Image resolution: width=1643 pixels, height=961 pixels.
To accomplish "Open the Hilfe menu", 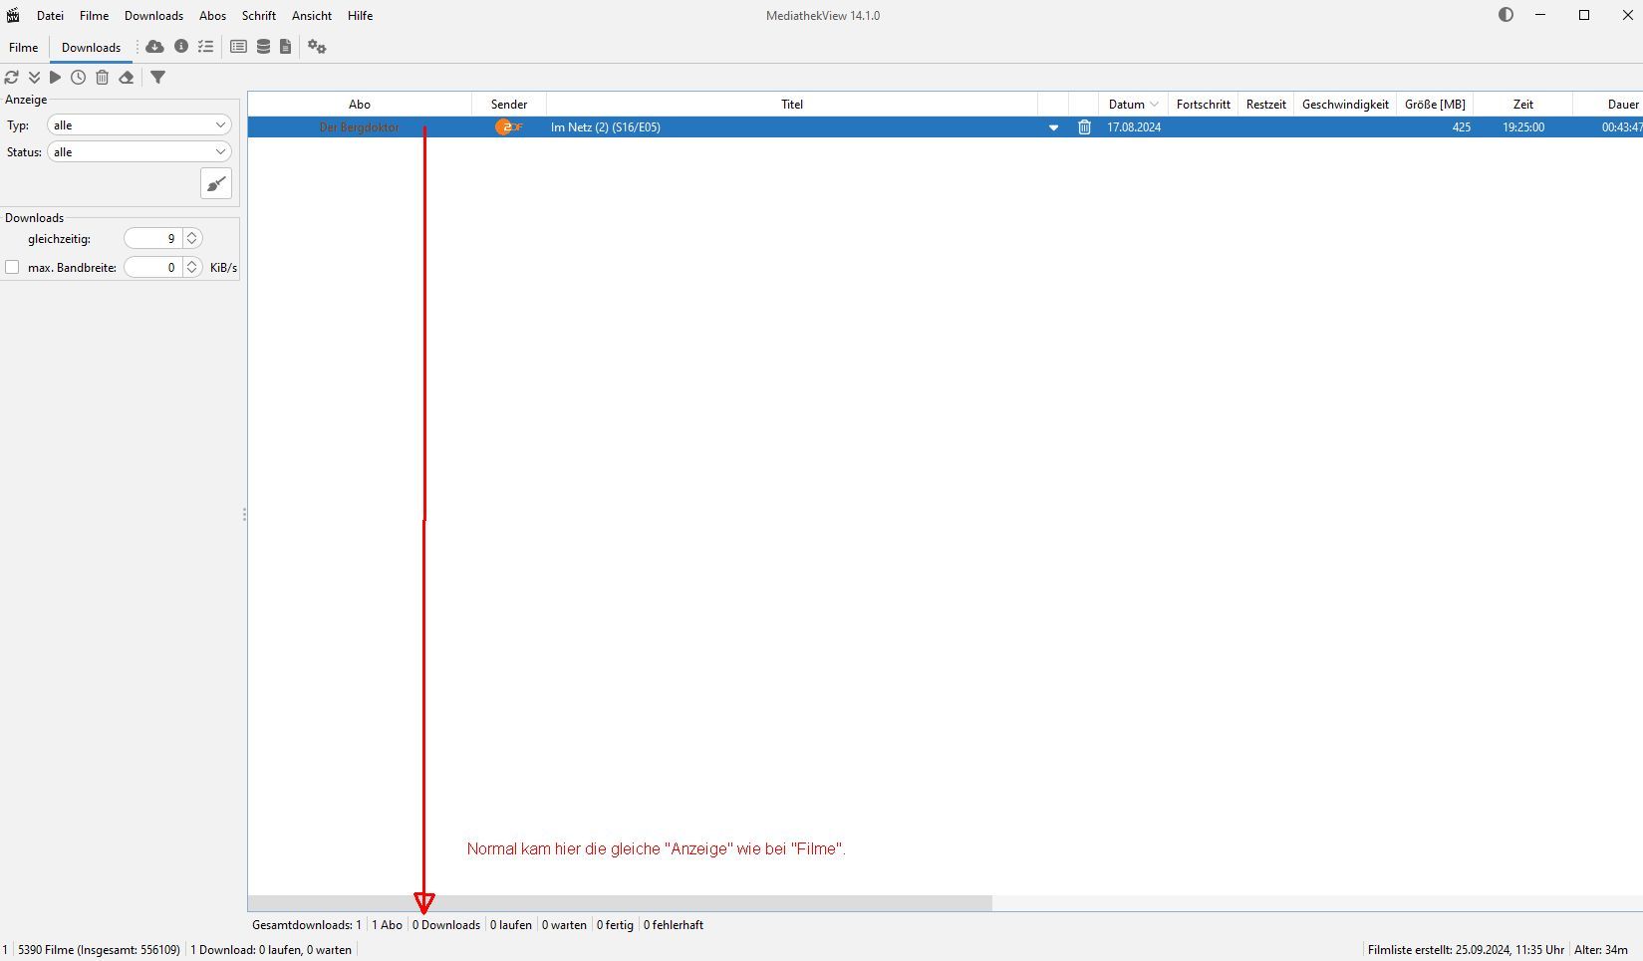I will [x=360, y=16].
